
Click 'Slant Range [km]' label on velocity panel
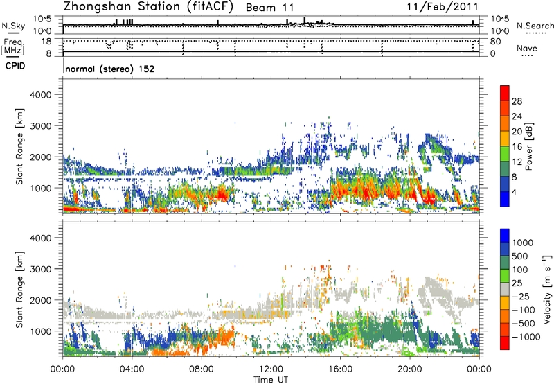click(x=20, y=289)
